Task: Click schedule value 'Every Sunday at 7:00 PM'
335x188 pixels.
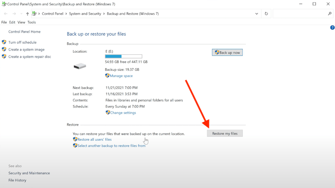Action: click(125, 106)
